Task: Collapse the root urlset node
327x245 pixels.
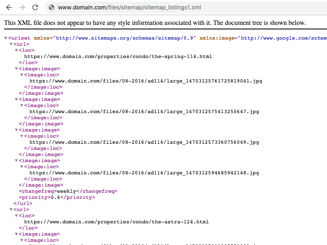Action: (6, 38)
